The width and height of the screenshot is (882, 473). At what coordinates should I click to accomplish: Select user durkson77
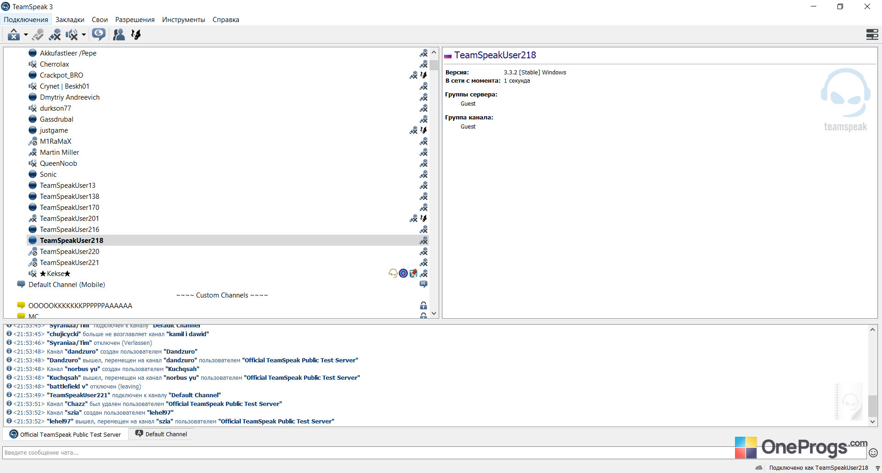(x=55, y=108)
